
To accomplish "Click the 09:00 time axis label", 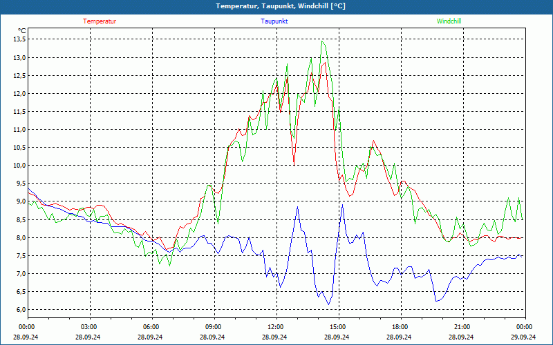I will tap(214, 327).
